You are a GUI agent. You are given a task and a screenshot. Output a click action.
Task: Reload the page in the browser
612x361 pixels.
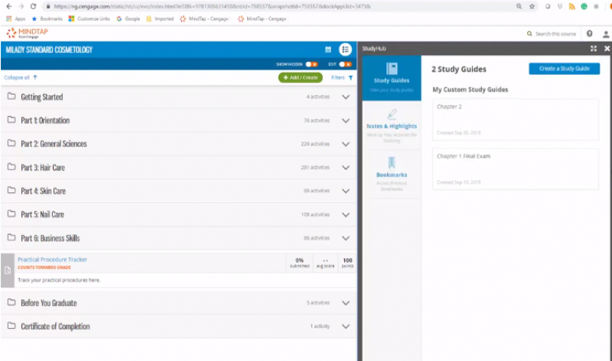[34, 6]
